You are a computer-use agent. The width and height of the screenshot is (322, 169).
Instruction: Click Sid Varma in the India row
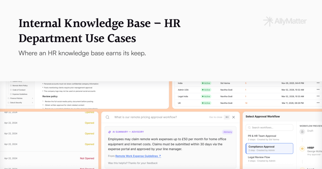pos(225,83)
